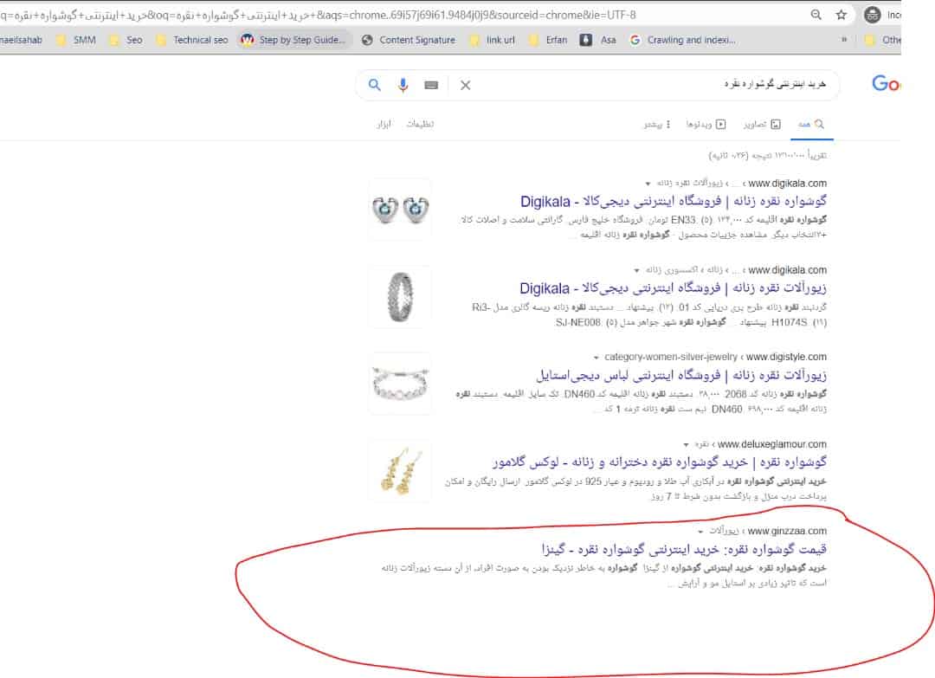Image resolution: width=935 pixels, height=678 pixels.
Task: Expand the arrow beside the digikala اکسسوری زنانه URL
Action: [637, 271]
